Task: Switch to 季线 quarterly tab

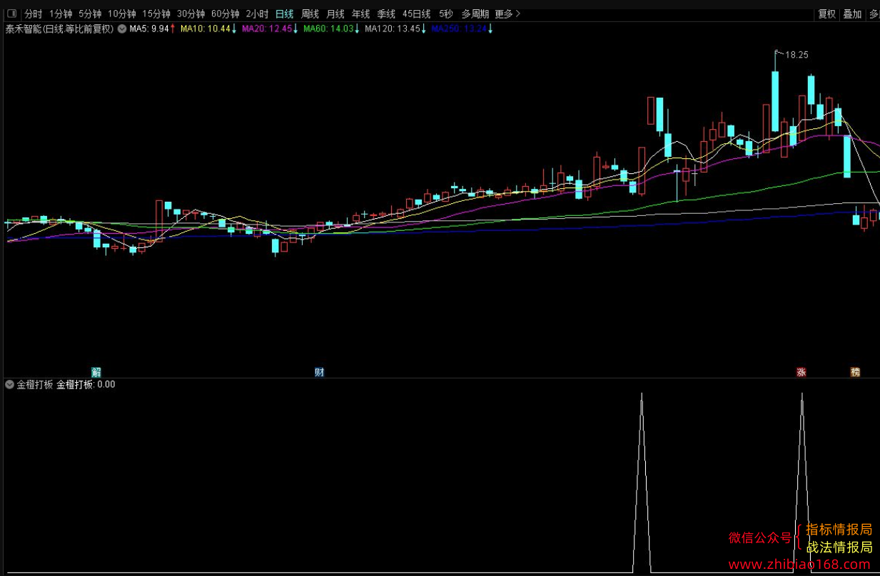Action: [386, 14]
